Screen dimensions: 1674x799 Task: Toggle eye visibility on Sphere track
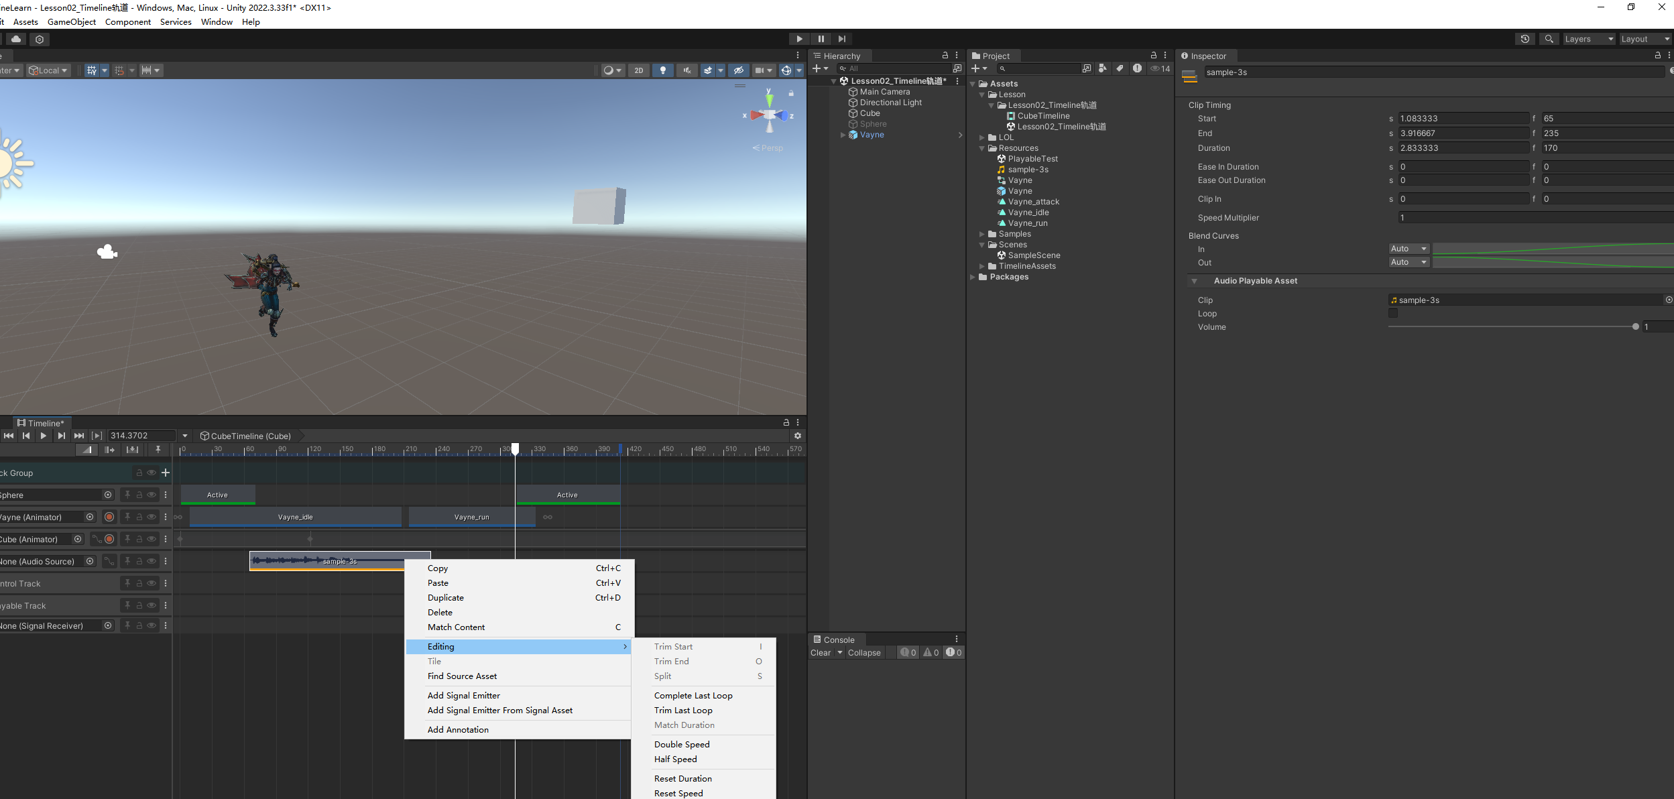point(152,495)
